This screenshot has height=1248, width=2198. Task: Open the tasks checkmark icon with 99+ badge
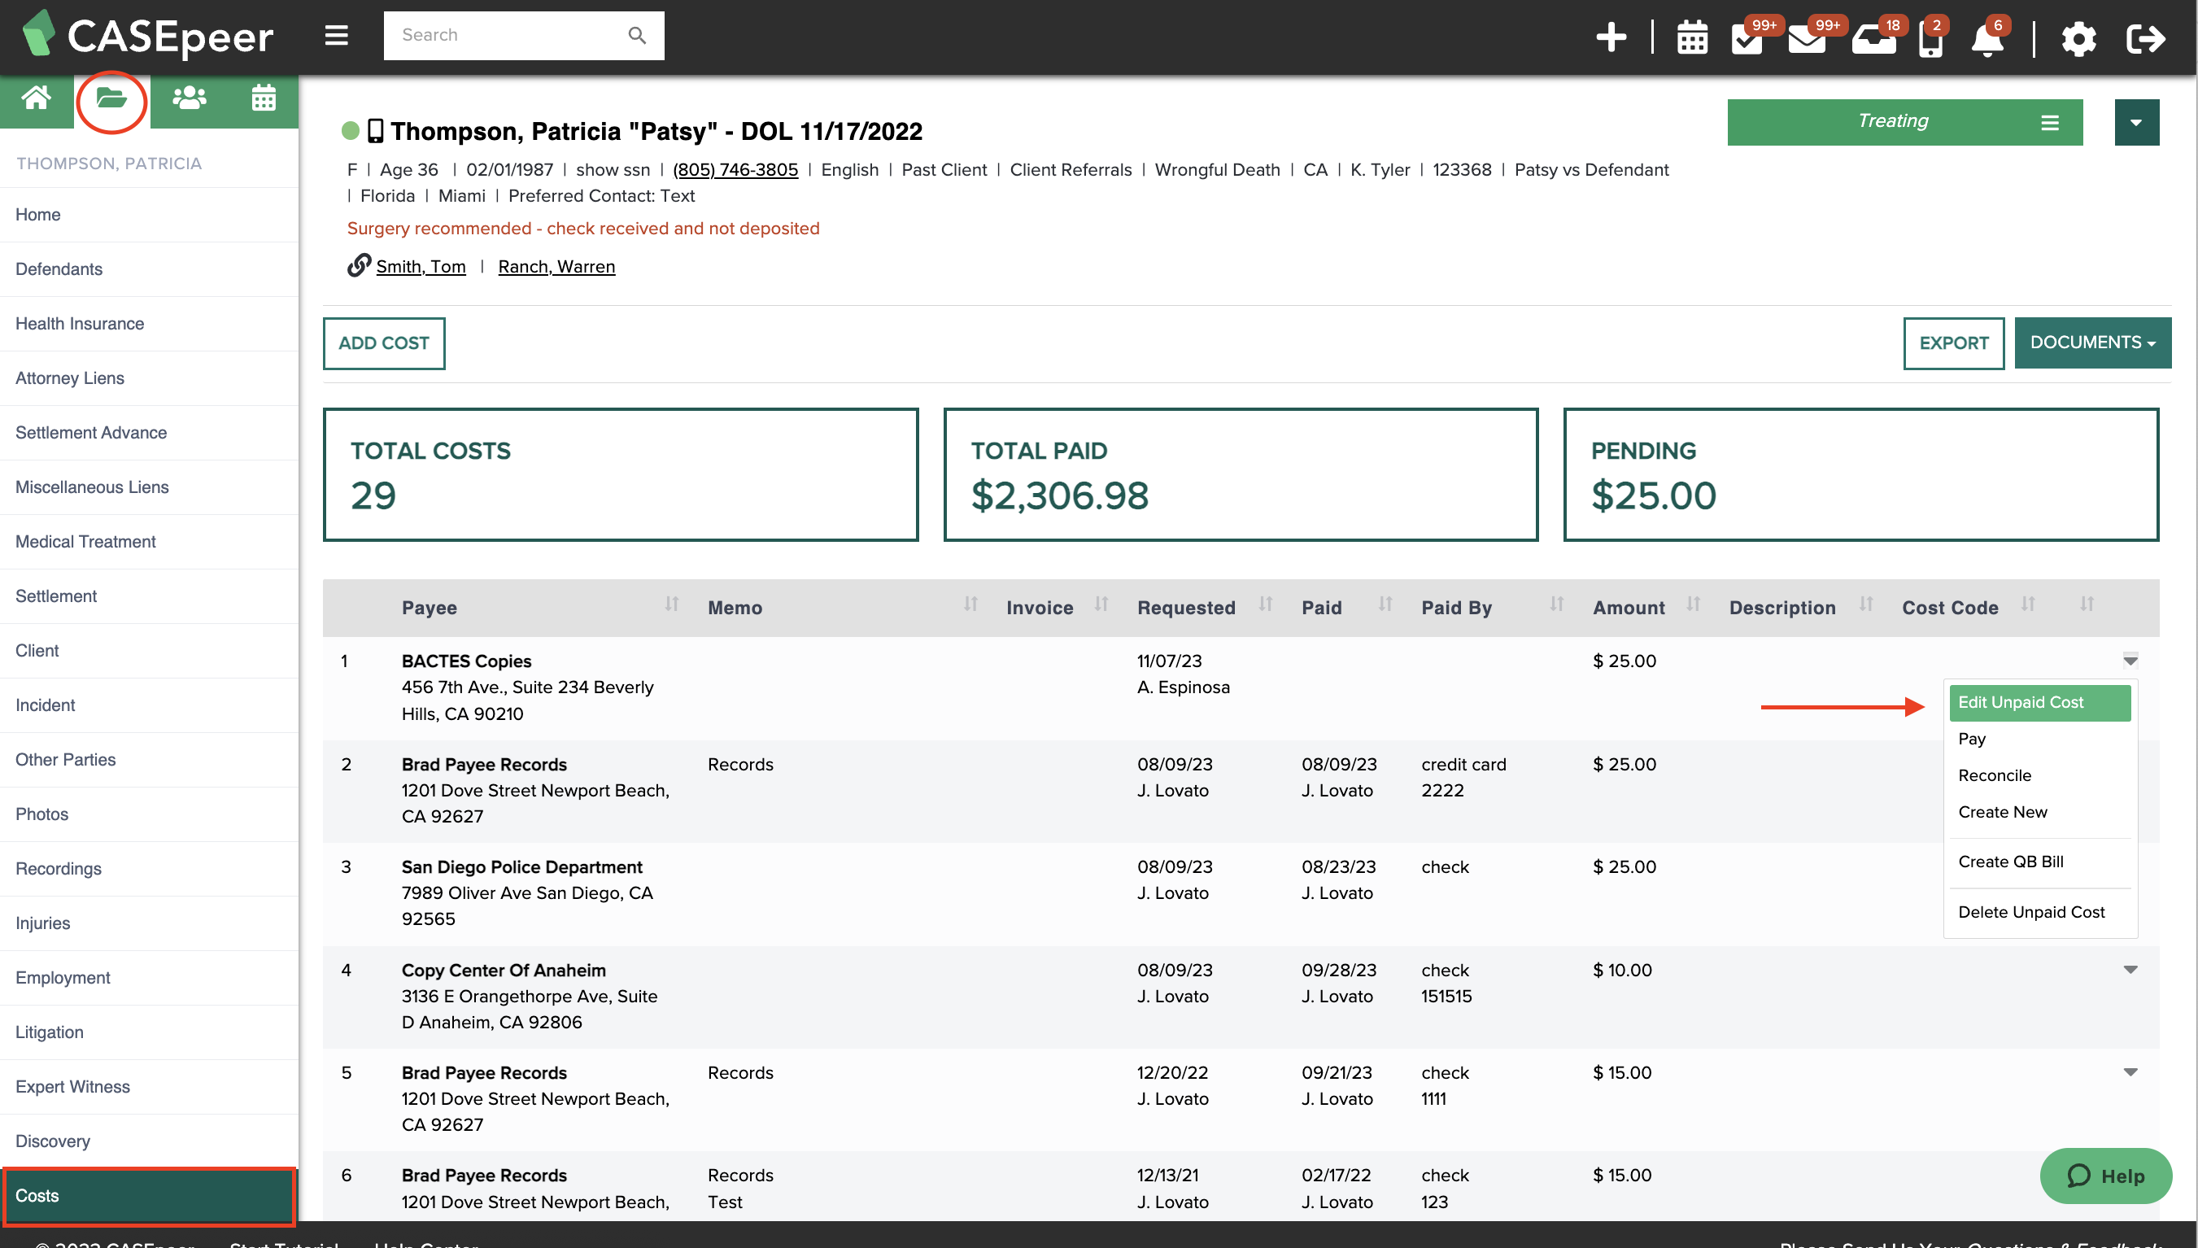tap(1747, 38)
